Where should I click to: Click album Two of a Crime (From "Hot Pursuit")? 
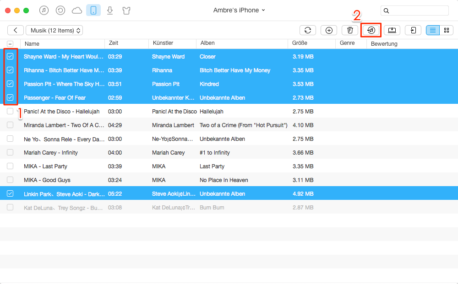(x=244, y=125)
